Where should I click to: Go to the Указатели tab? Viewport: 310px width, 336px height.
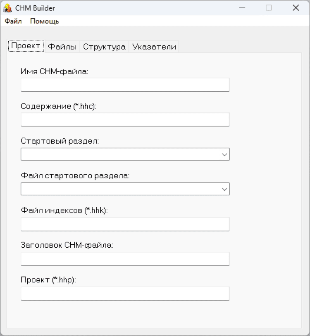154,47
